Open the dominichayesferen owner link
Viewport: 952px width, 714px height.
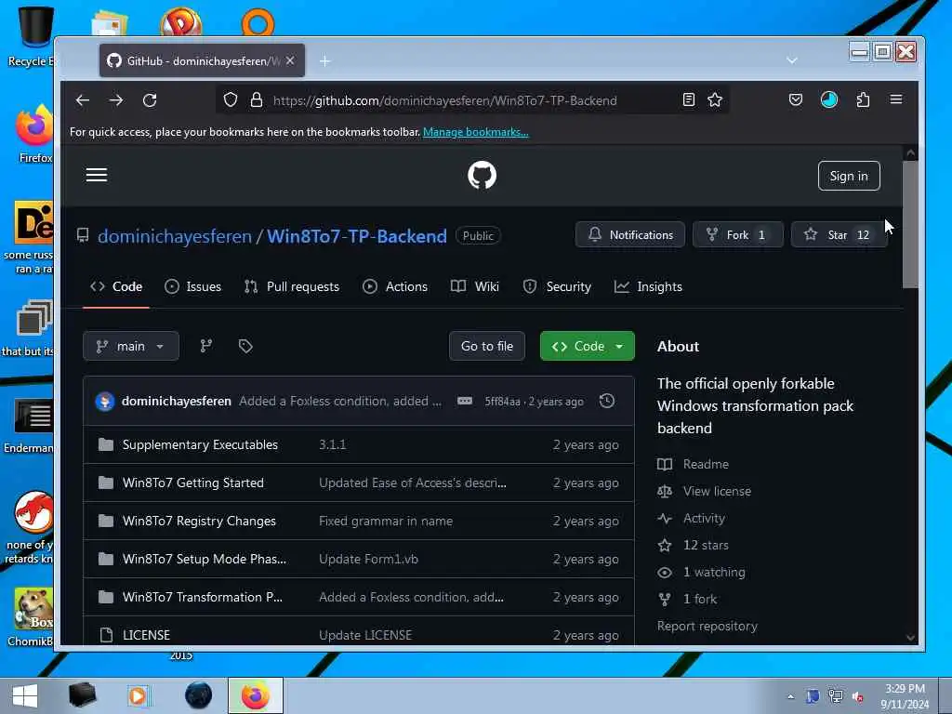(175, 235)
